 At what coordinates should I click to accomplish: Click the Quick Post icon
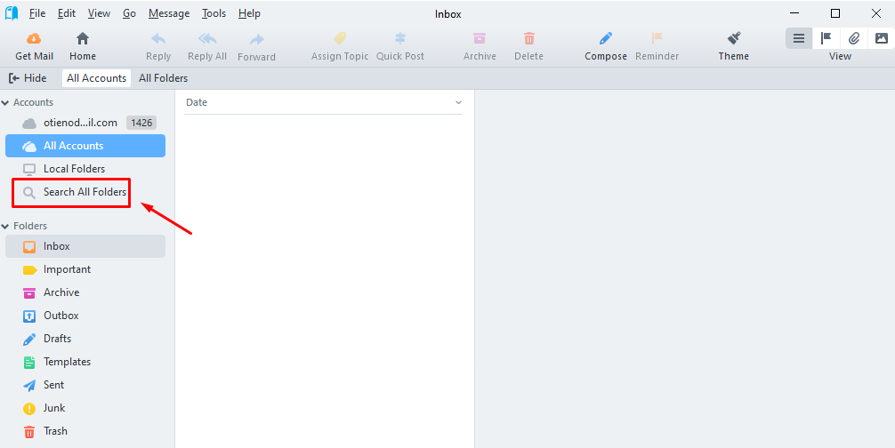(x=400, y=38)
